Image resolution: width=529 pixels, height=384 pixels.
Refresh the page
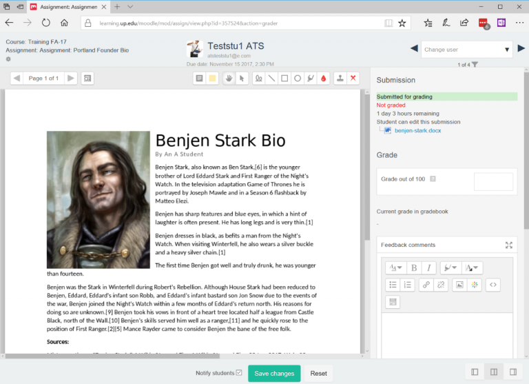46,23
